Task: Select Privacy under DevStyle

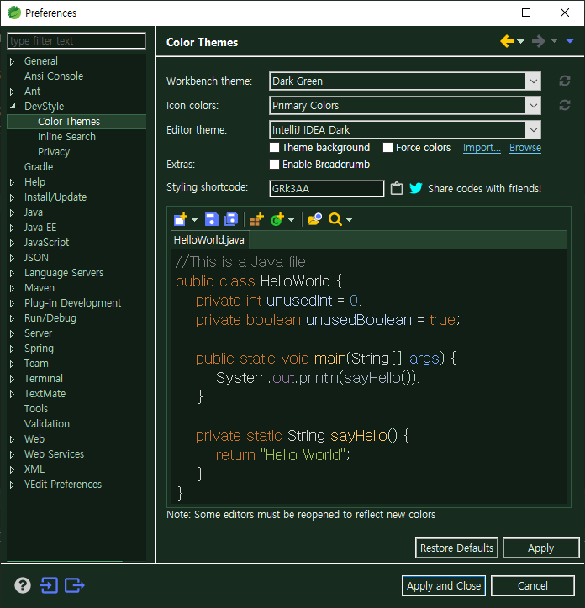Action: coord(54,152)
